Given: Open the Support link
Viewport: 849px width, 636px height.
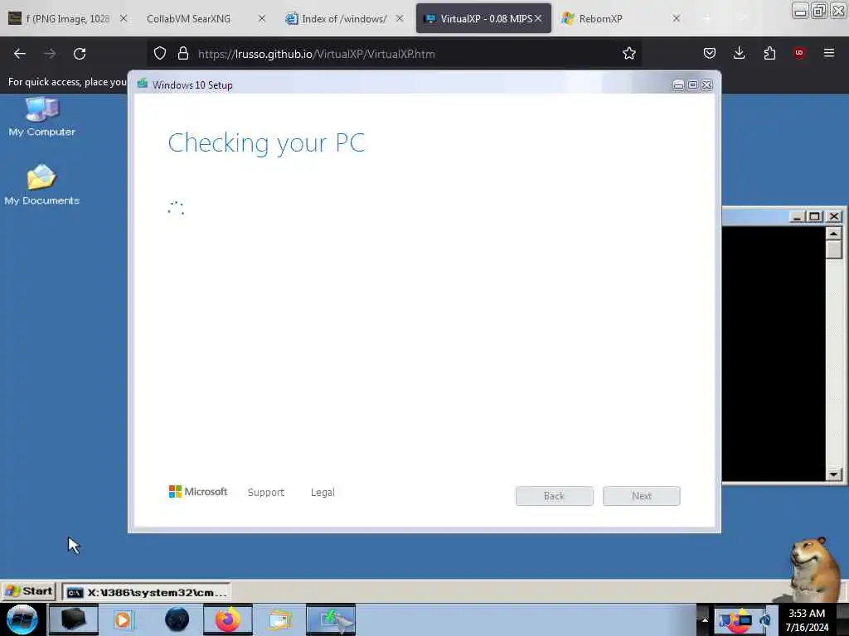Looking at the screenshot, I should pyautogui.click(x=266, y=492).
